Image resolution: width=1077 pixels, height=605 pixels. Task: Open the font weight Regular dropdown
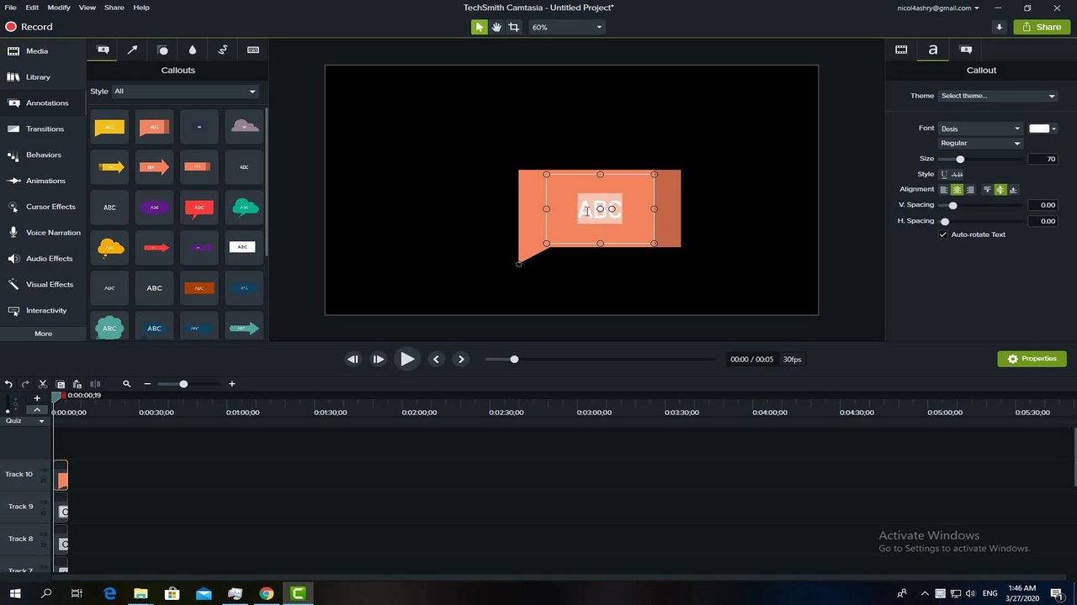[x=980, y=143]
